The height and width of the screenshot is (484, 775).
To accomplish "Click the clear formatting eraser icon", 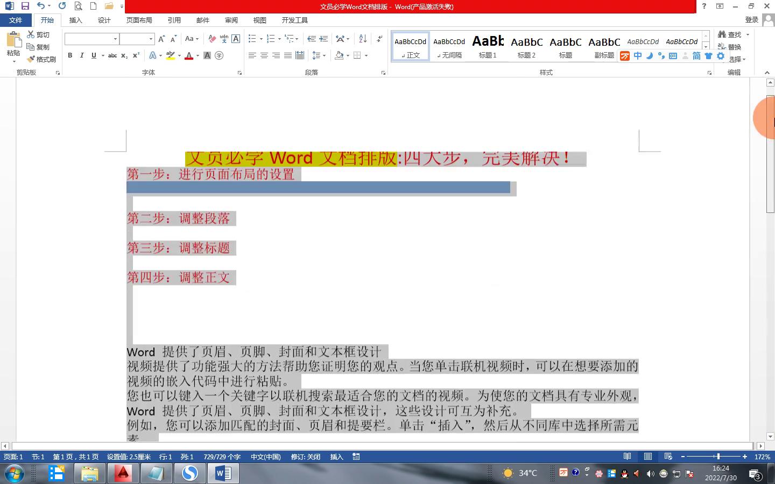I will [x=212, y=39].
